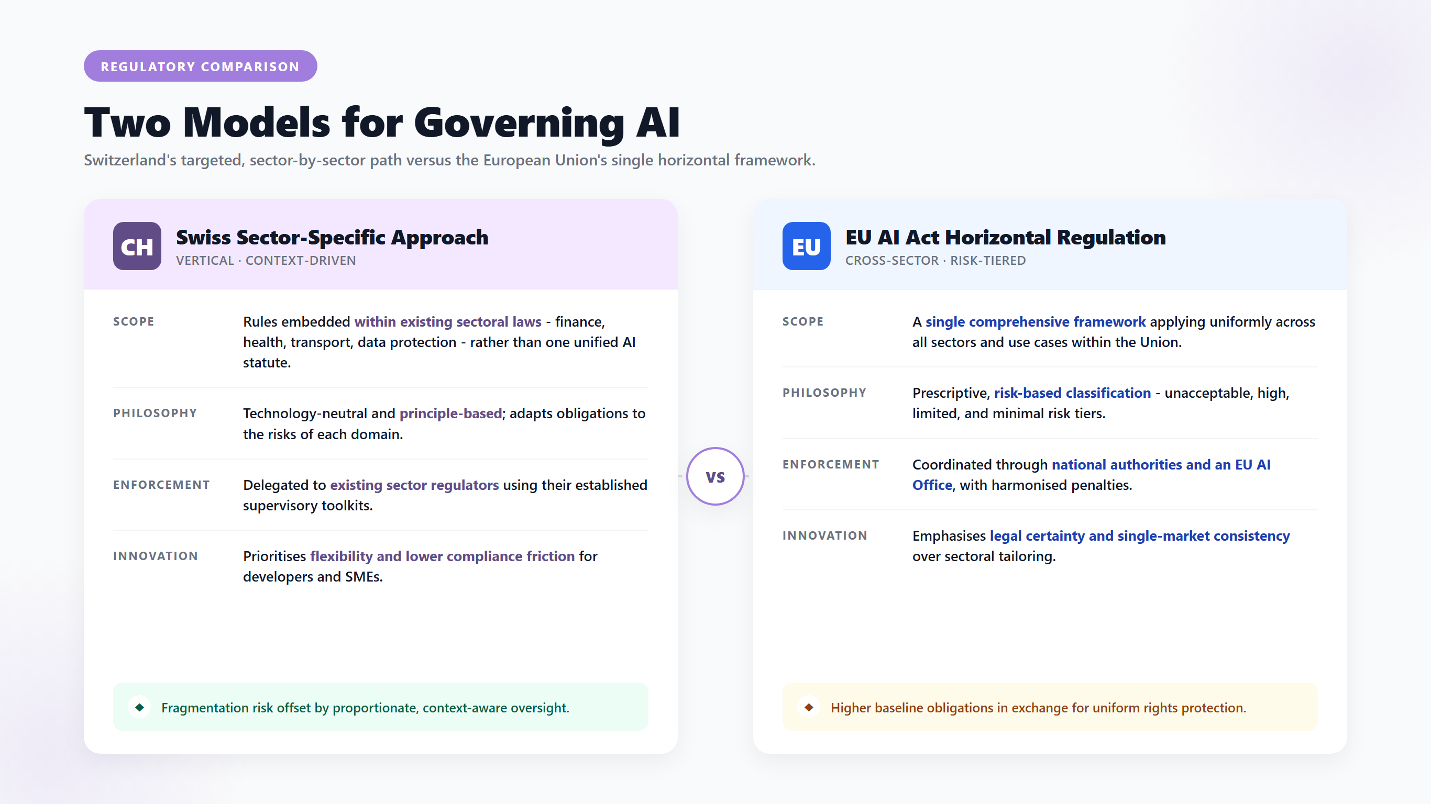The width and height of the screenshot is (1431, 804).
Task: Click 'VERTICAL · CONTEXT-DRIVEN' subtitle
Action: click(x=266, y=261)
